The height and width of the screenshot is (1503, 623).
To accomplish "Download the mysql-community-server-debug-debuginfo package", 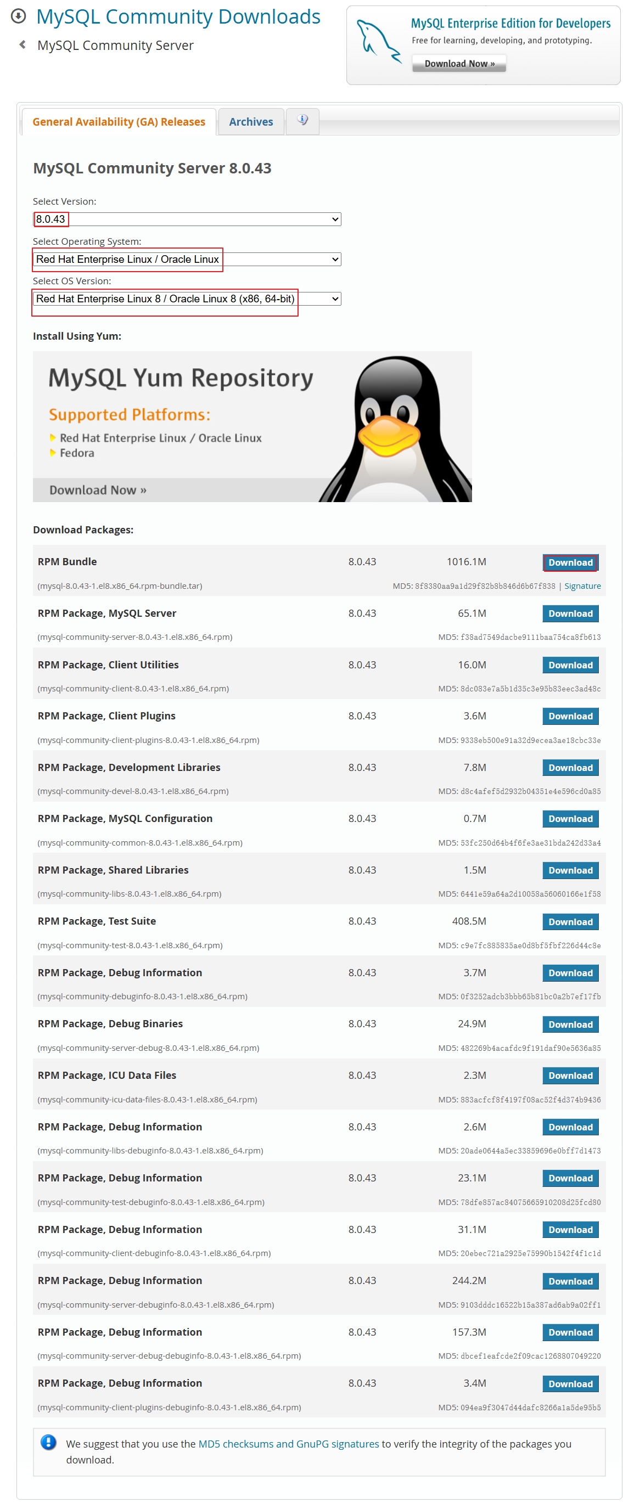I will click(570, 1332).
